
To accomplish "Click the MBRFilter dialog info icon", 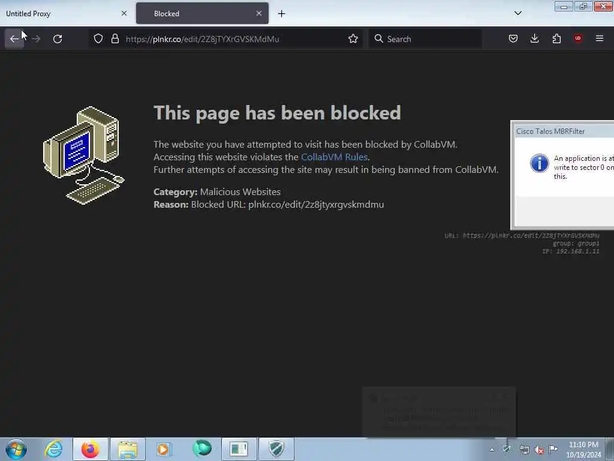I will click(539, 163).
